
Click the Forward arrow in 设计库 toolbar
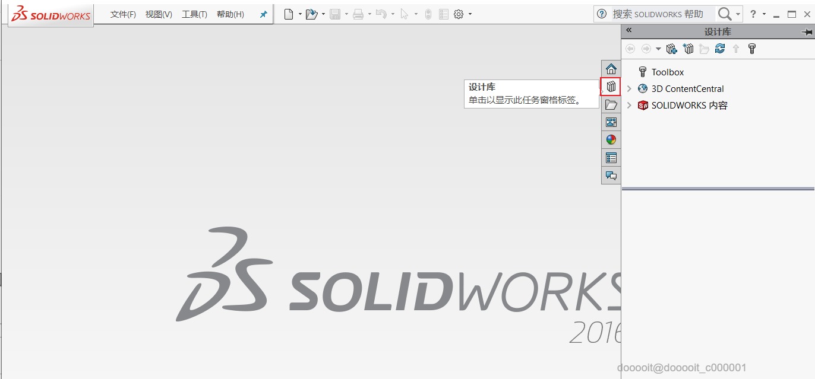point(646,49)
